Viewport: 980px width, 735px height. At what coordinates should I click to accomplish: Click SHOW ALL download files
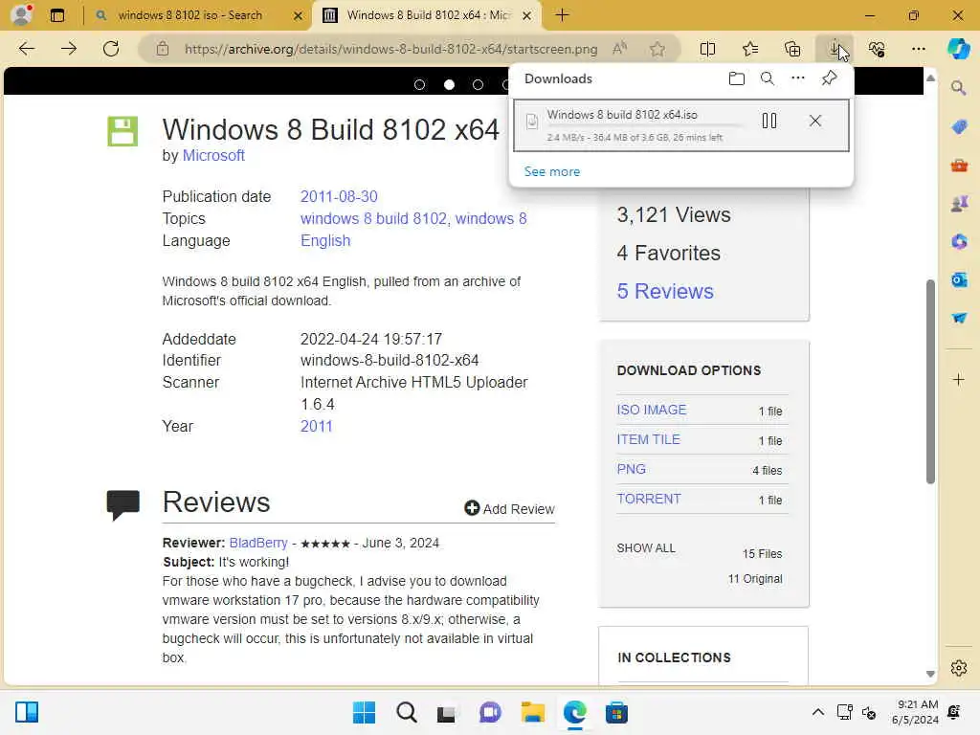click(x=646, y=548)
